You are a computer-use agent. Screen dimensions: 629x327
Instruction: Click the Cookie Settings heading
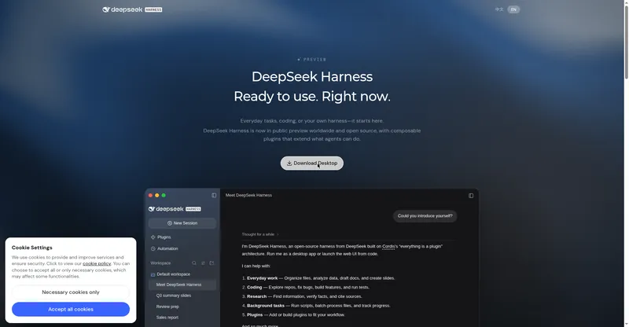coord(32,248)
